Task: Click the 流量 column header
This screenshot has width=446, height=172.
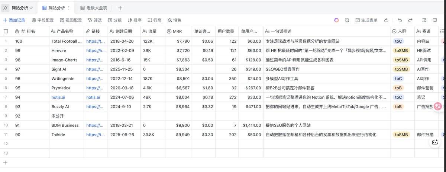Action: pyautogui.click(x=153, y=31)
